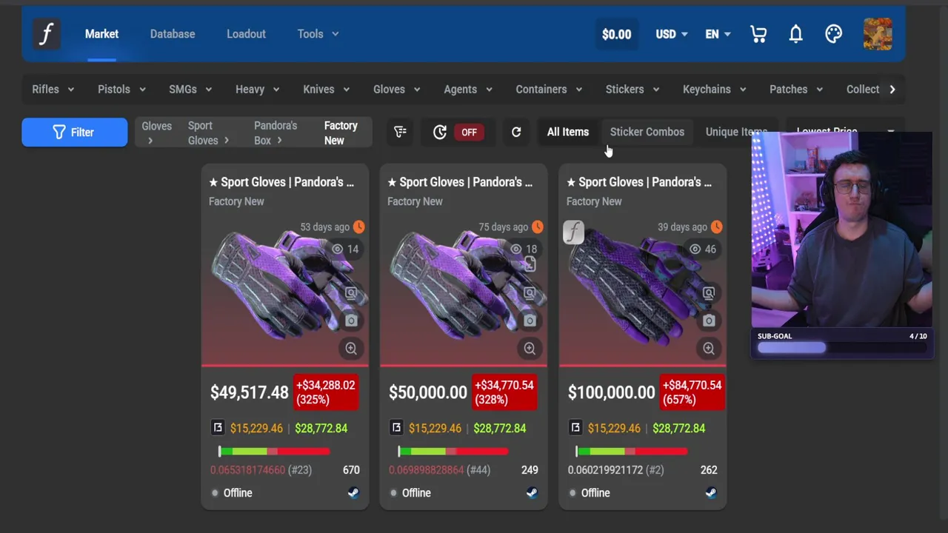Open the user profile avatar
The height and width of the screenshot is (533, 948).
pos(878,34)
